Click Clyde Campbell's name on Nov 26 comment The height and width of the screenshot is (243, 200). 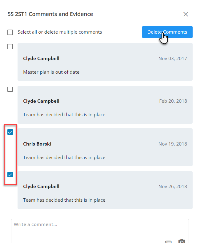pos(41,187)
